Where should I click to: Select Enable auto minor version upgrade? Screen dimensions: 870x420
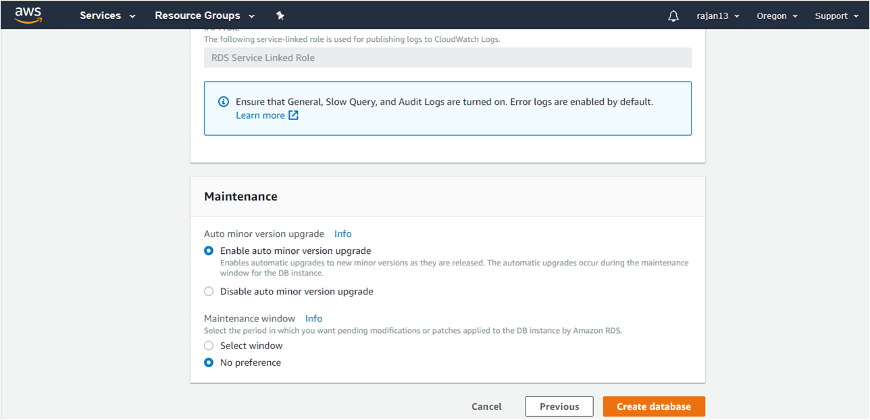(x=209, y=251)
